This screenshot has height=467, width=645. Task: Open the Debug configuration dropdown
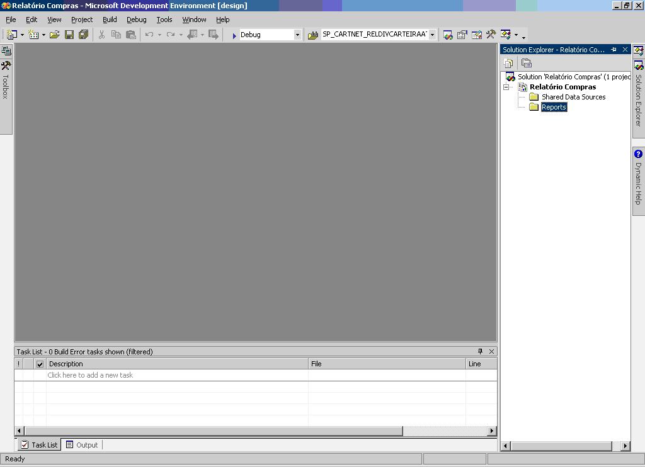pyautogui.click(x=297, y=35)
